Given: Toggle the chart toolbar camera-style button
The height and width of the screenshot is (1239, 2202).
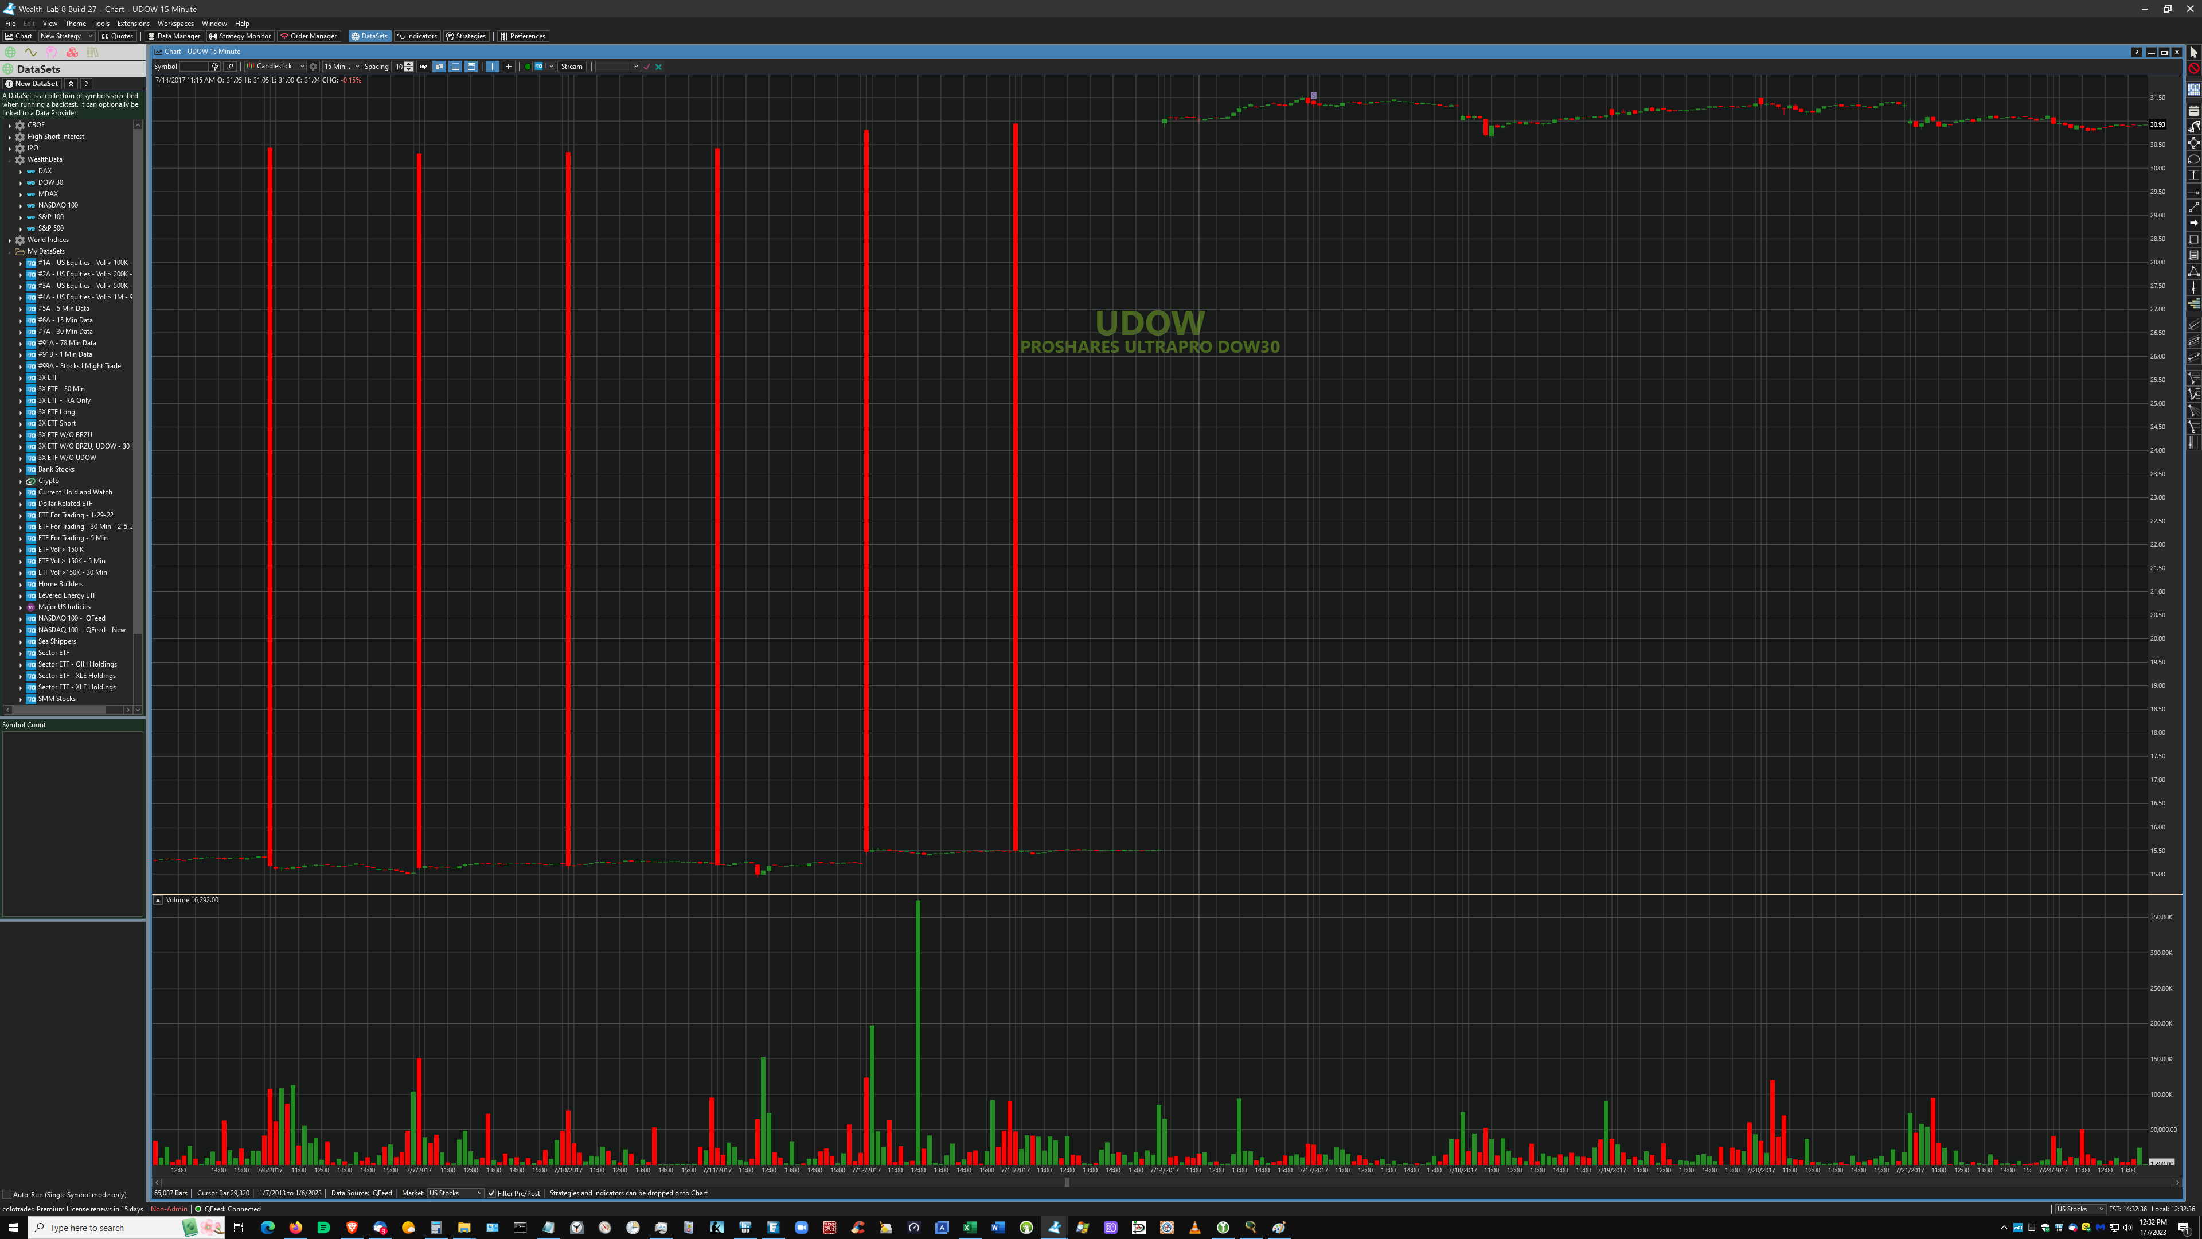Looking at the screenshot, I should [439, 67].
